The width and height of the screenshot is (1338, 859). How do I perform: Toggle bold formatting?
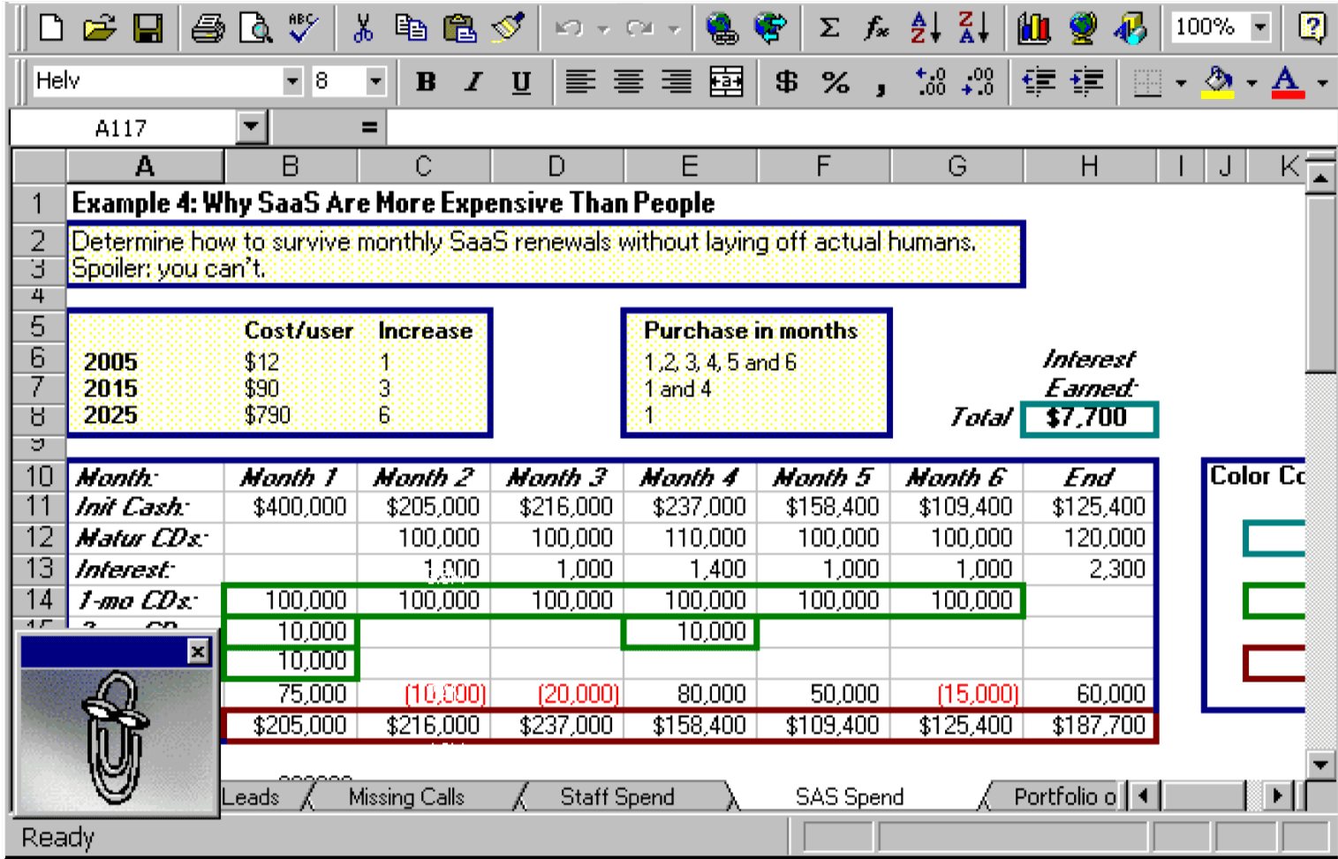[x=427, y=82]
